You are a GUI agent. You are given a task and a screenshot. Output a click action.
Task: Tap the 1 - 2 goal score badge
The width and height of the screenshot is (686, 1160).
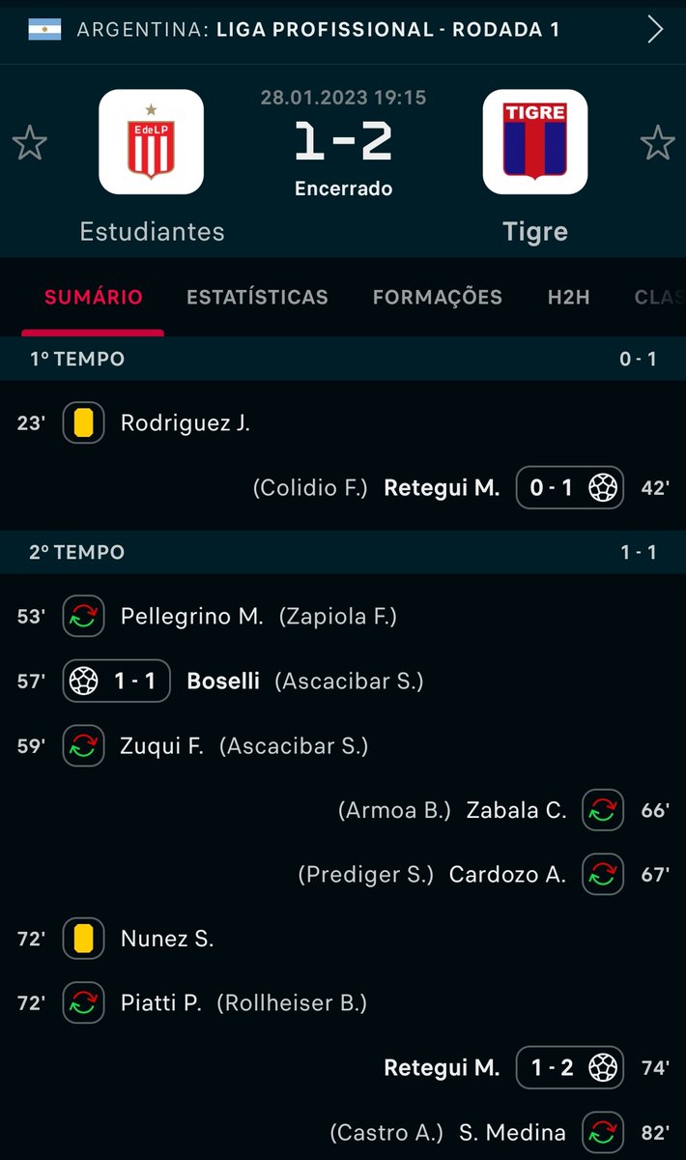click(x=570, y=1067)
